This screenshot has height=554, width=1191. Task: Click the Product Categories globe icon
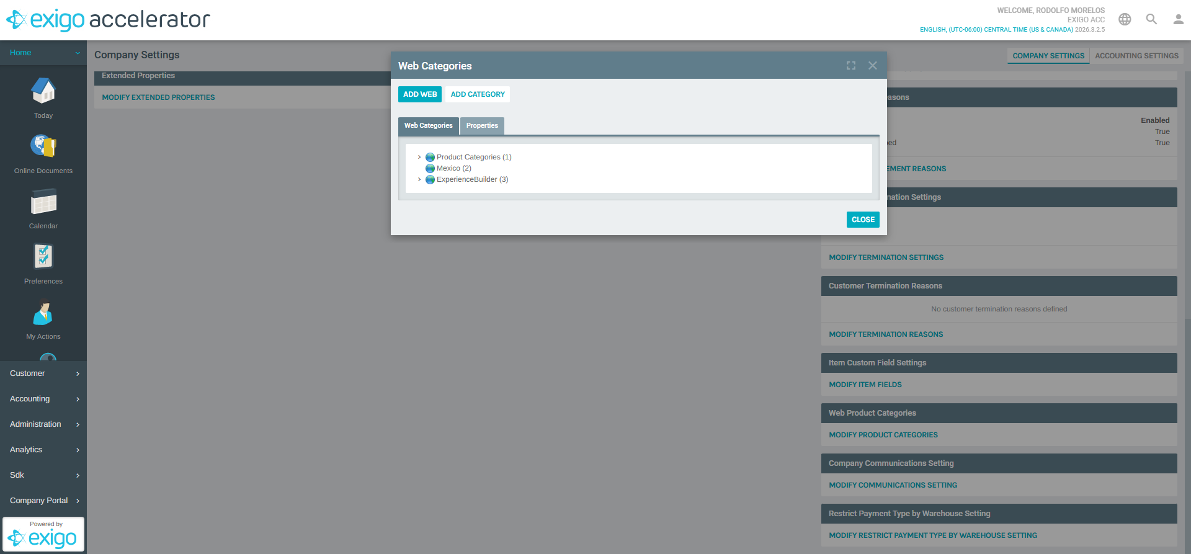click(x=430, y=158)
